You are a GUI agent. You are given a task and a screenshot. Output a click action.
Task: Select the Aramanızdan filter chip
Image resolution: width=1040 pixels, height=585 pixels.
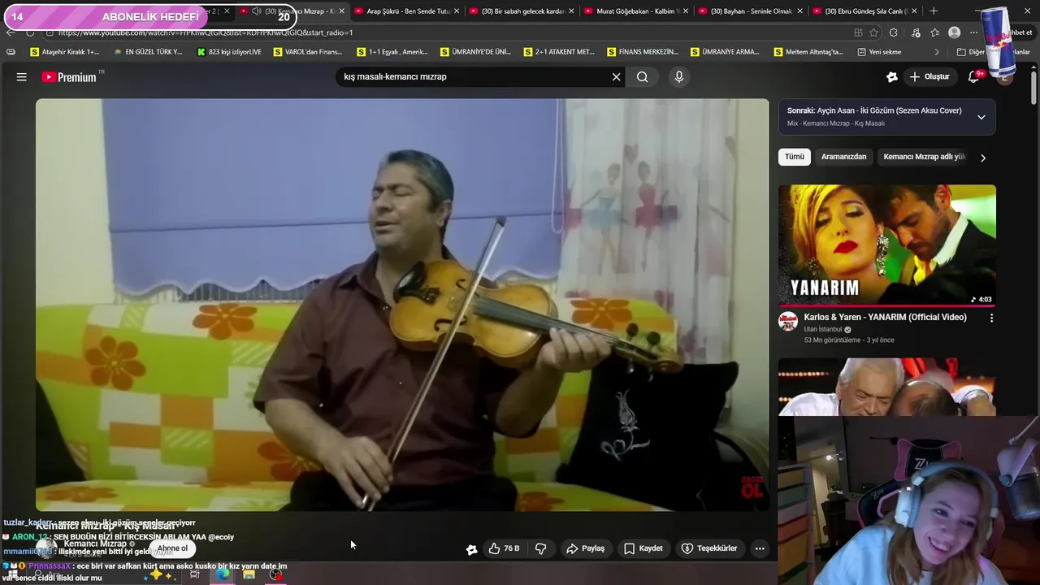tap(843, 157)
